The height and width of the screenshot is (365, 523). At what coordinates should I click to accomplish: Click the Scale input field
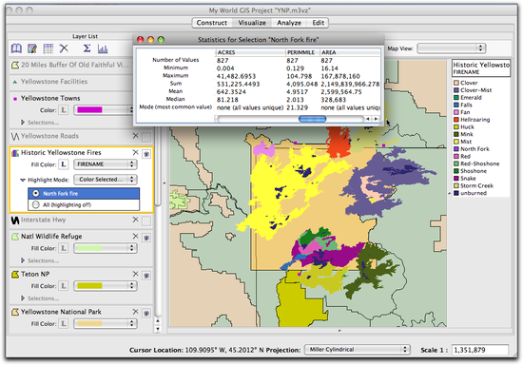[480, 350]
